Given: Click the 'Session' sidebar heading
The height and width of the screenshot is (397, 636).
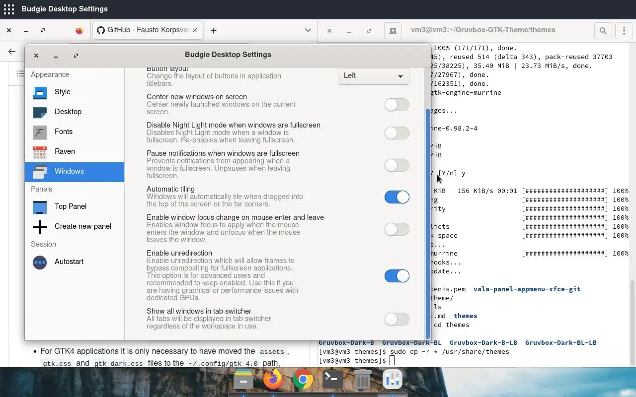Looking at the screenshot, I should pyautogui.click(x=43, y=244).
